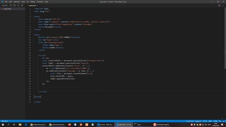Open the Debug menu
226x127 pixels.
point(33,2)
